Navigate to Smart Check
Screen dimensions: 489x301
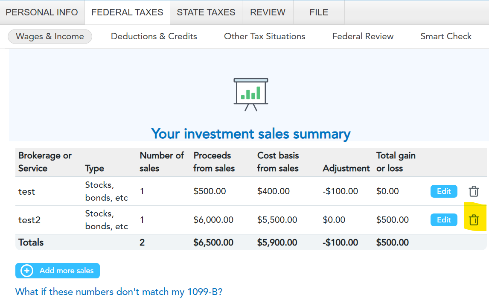tap(446, 37)
